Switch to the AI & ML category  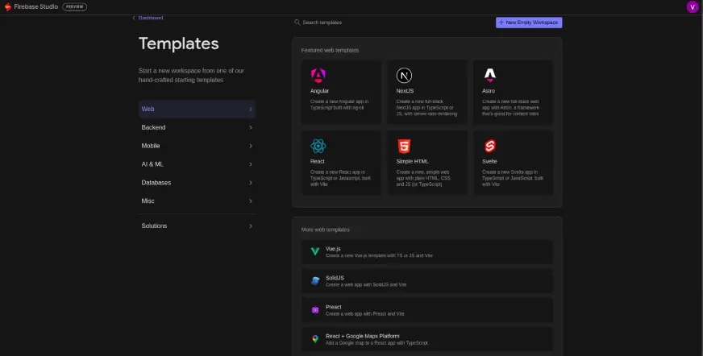coord(153,164)
